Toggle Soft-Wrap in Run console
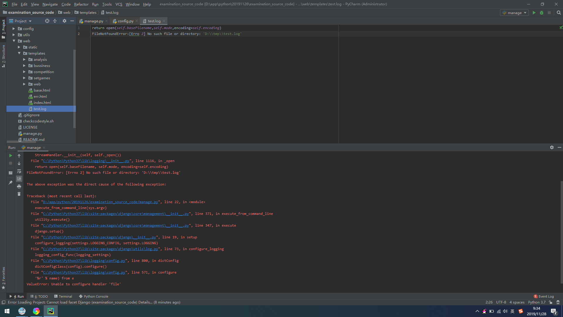Screen dimensions: 563x317 [x=19, y=171]
